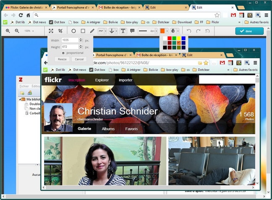Switch to Boîte de réception Gmail tab
The width and height of the screenshot is (272, 200).
click(120, 8)
